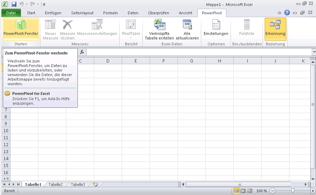316x195 pixels.
Task: Switch to the Einfügen ribbon tab
Action: click(x=53, y=13)
